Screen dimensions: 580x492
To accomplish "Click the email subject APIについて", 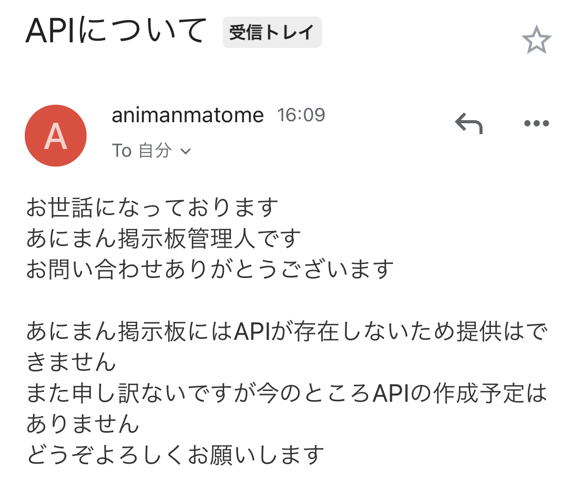I will tap(117, 31).
